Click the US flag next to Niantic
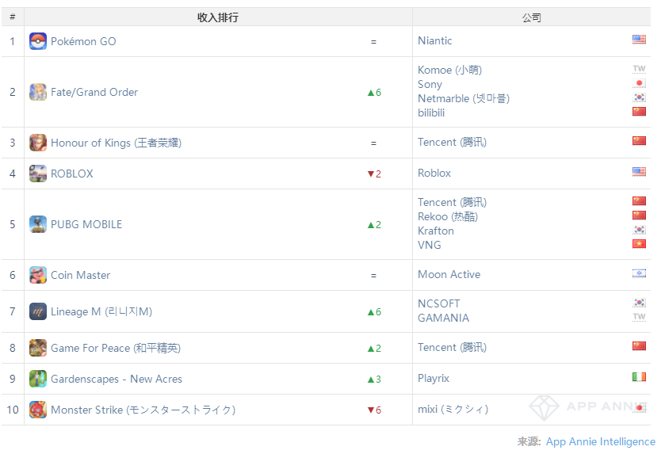The width and height of the screenshot is (665, 454). pos(639,40)
